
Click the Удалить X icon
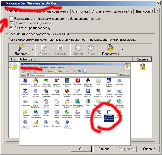tap(61, 48)
